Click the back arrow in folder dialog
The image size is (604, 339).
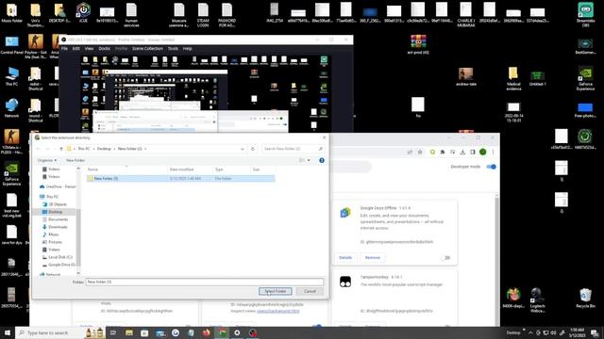(x=38, y=149)
